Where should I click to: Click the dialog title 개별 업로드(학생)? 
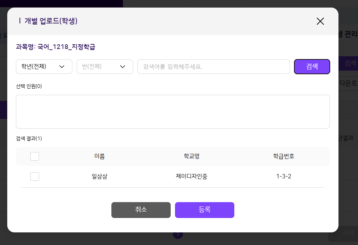point(51,21)
